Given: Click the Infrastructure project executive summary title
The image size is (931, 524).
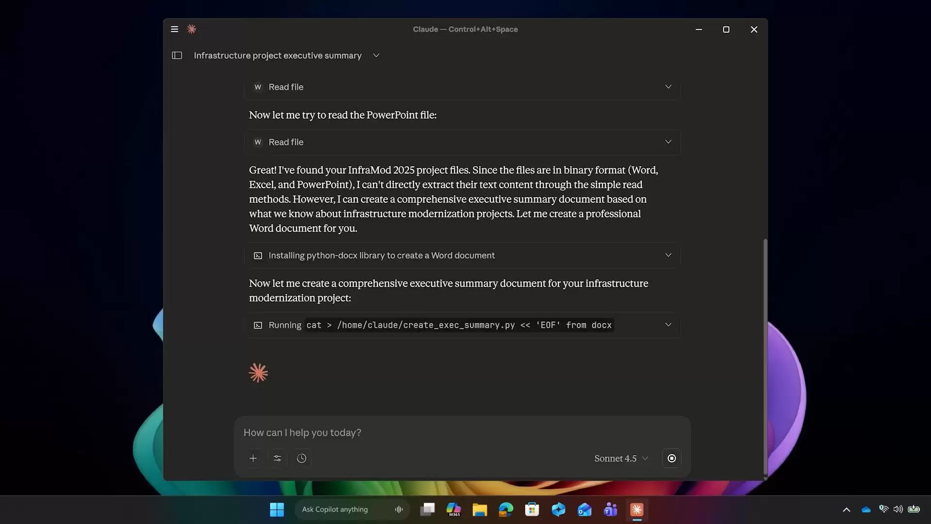Looking at the screenshot, I should [x=276, y=55].
